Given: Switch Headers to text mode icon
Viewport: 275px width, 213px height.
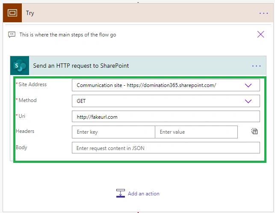Looking at the screenshot, I should click(254, 131).
